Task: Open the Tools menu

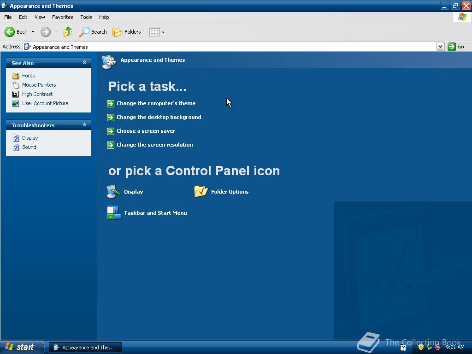Action: pos(86,17)
